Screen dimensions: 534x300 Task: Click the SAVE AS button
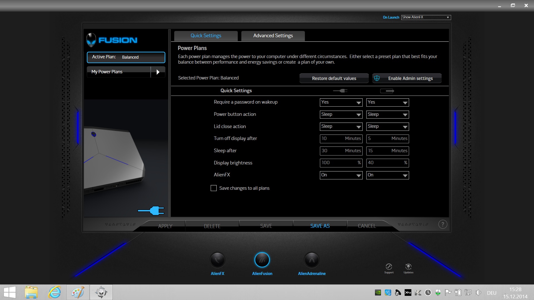(x=320, y=226)
